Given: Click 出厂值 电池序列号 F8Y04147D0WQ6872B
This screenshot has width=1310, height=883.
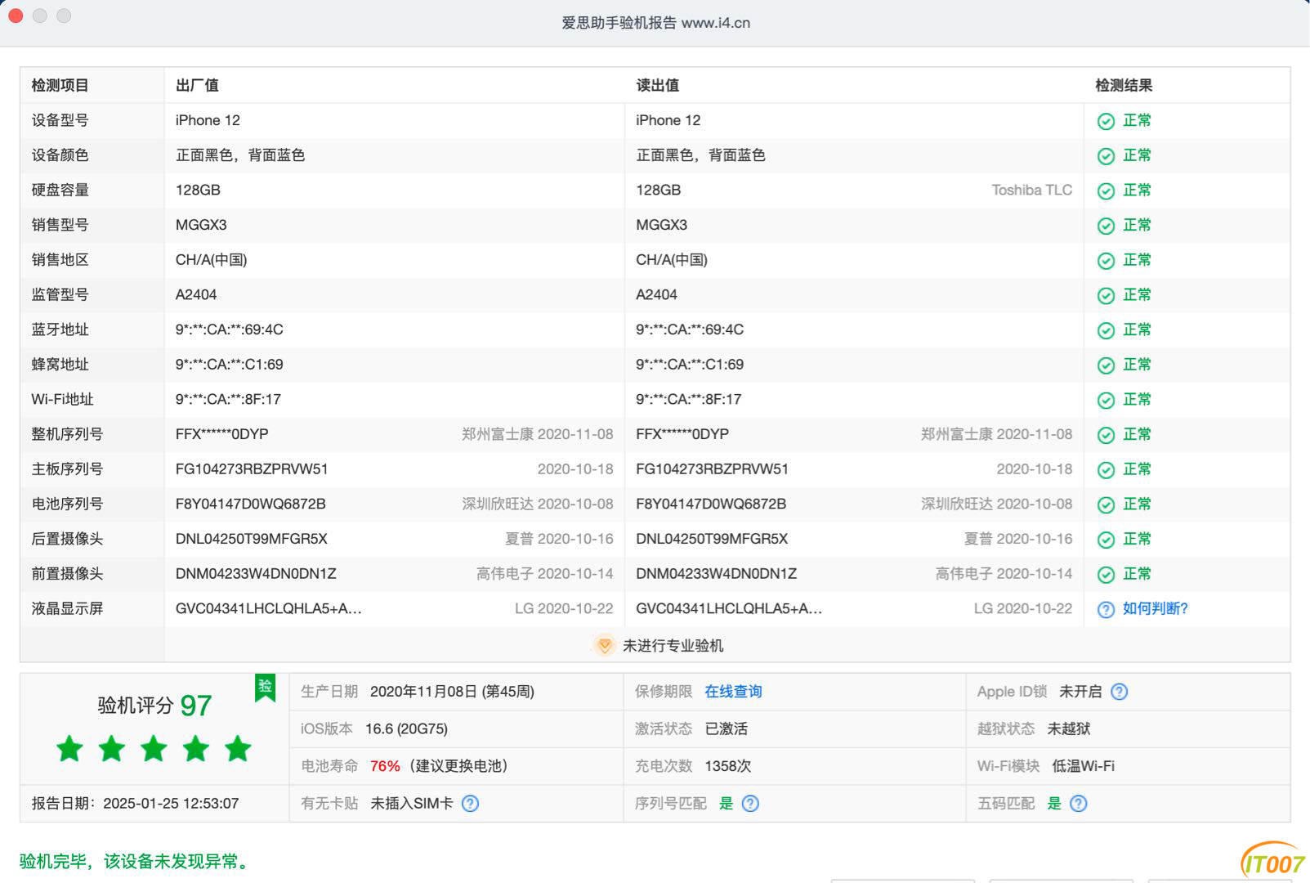Looking at the screenshot, I should click(x=251, y=504).
